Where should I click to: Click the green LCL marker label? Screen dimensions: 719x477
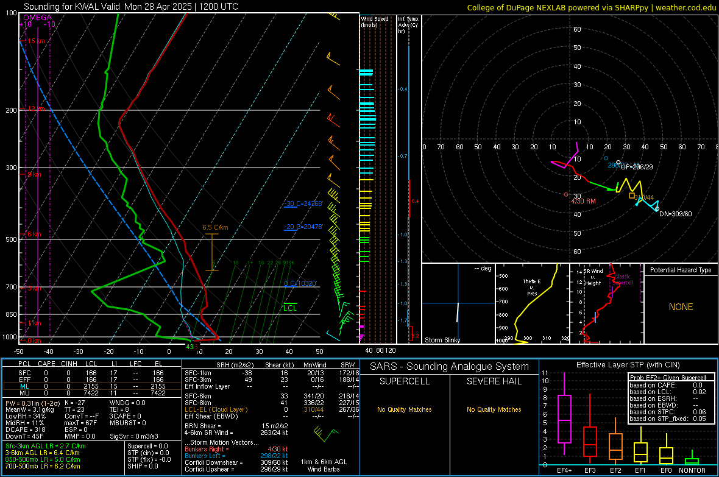coord(290,308)
